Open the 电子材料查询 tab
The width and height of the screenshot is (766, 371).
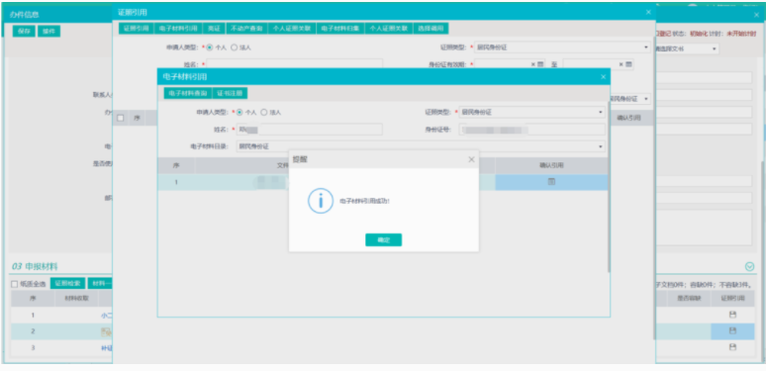pos(188,93)
